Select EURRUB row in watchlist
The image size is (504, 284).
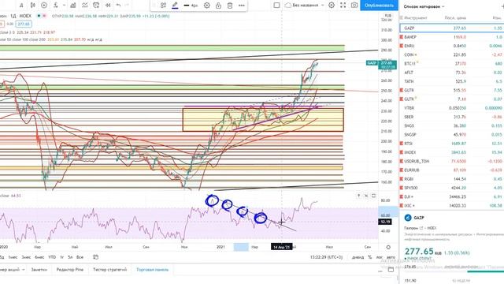point(451,170)
